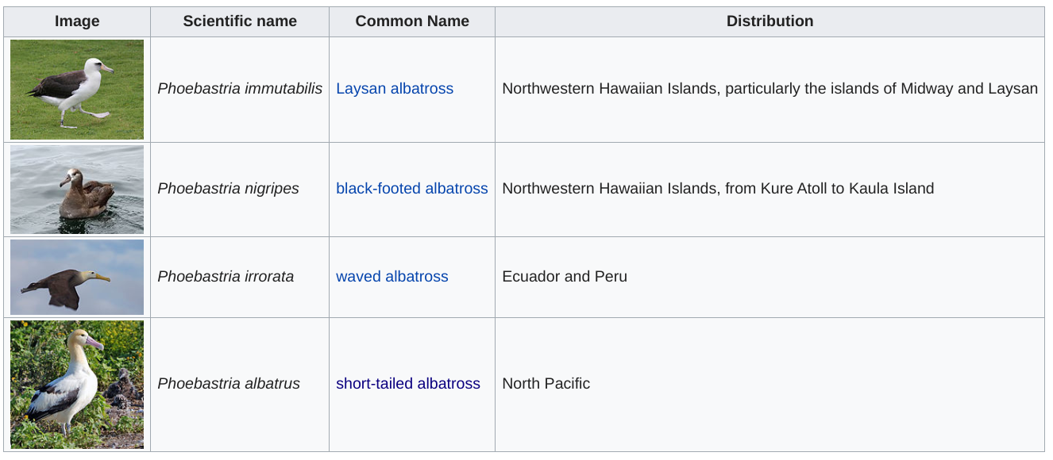
Task: Click the Phoebastria nigripes name text
Action: (229, 189)
